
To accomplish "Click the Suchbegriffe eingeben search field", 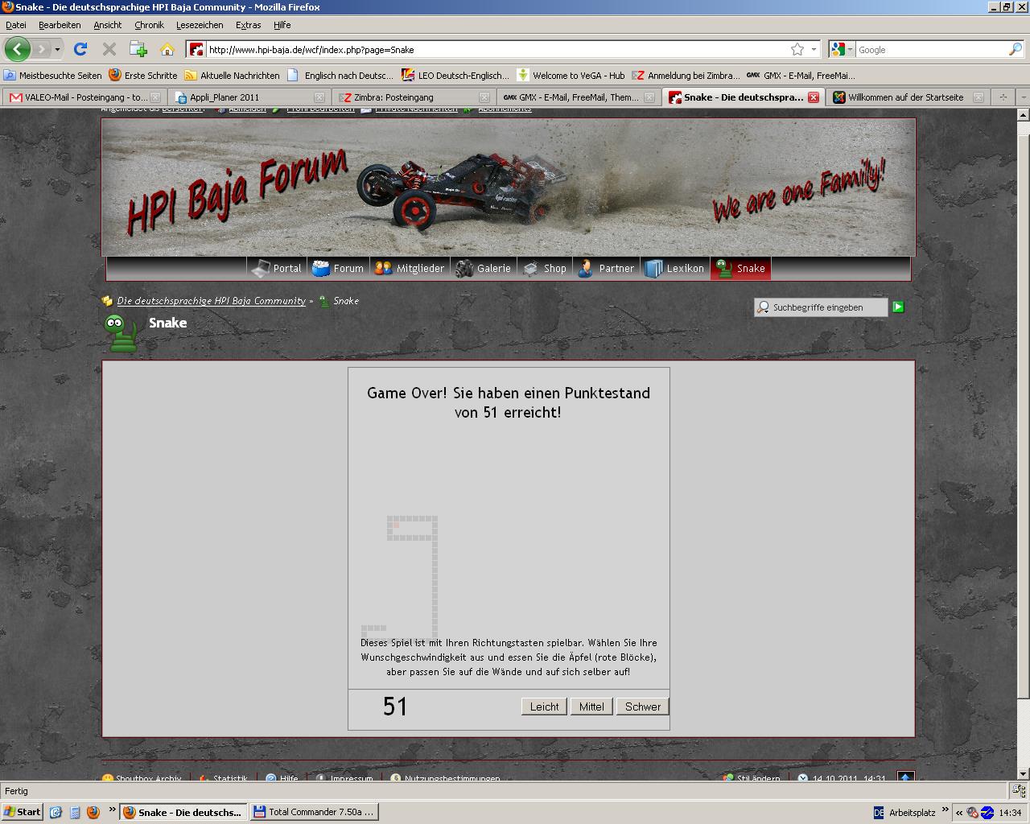I will 821,307.
